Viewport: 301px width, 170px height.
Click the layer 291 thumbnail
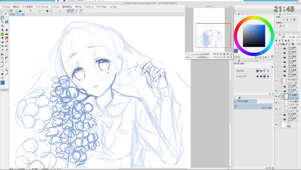286,96
